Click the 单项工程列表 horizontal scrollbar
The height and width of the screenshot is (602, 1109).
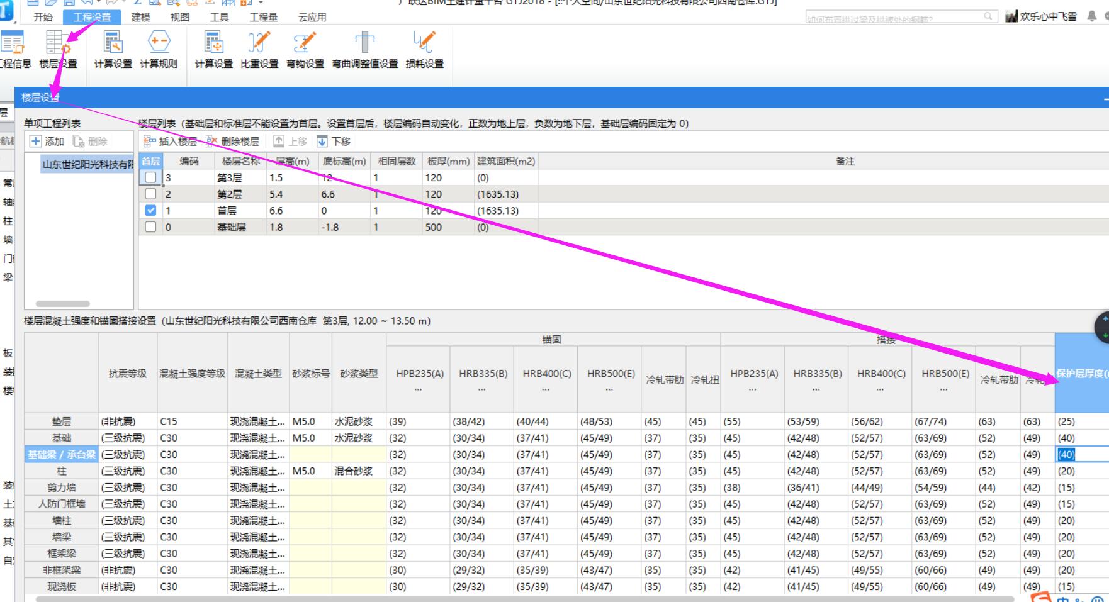pos(63,304)
